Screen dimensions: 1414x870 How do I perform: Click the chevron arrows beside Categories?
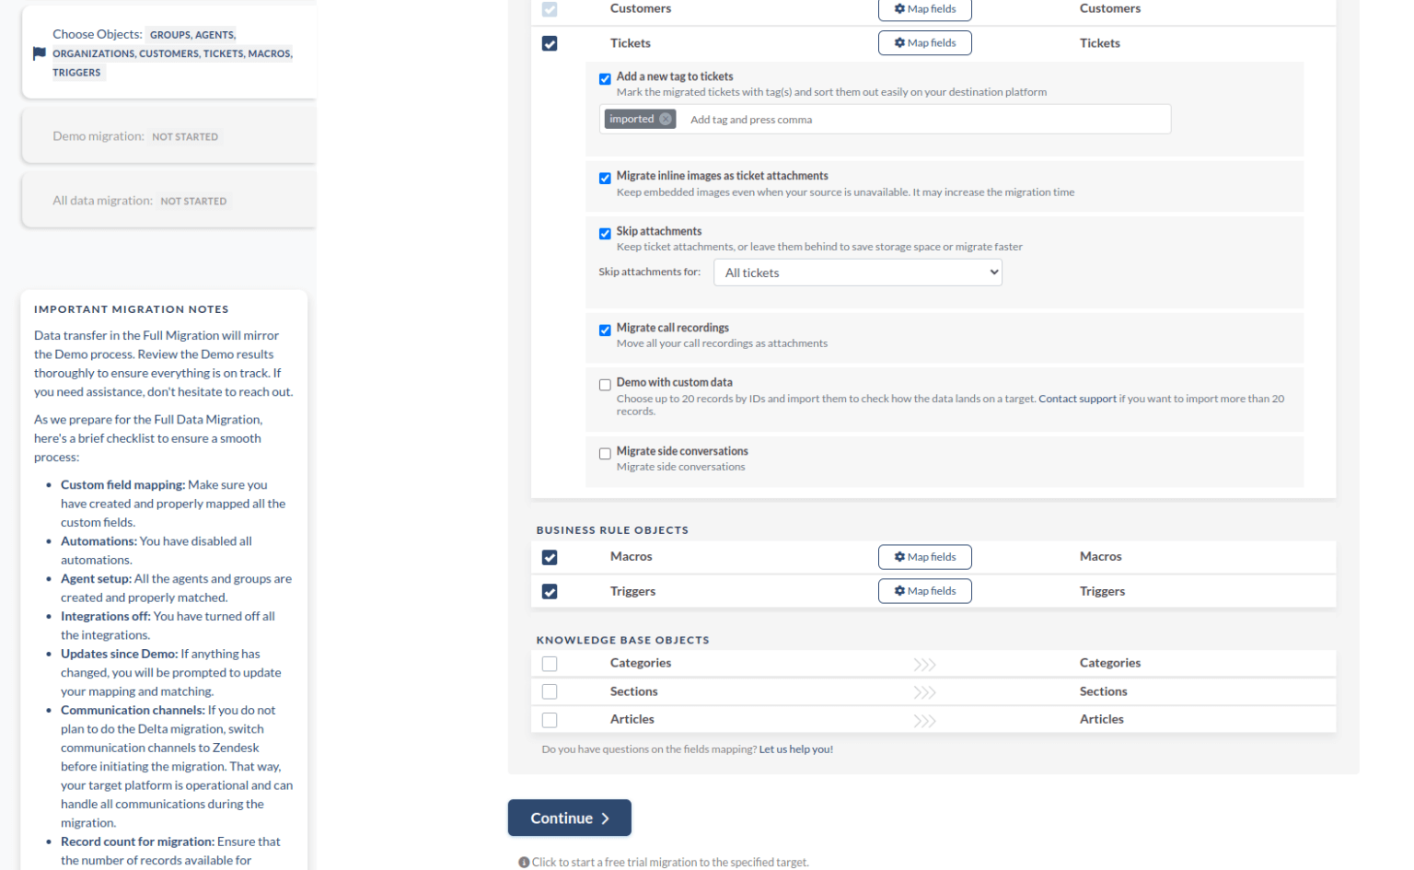[924, 663]
